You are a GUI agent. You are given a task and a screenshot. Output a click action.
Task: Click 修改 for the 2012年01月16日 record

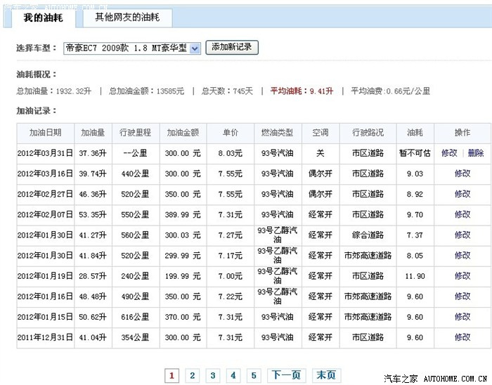click(x=462, y=296)
